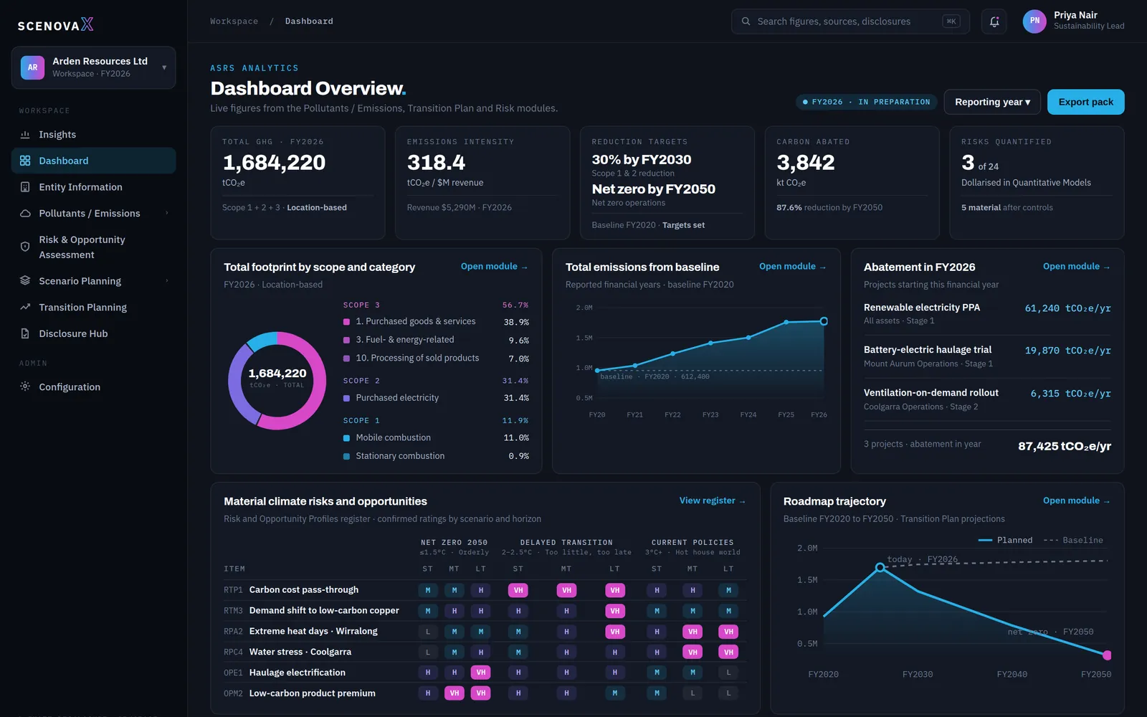Click the Baseline legend entry on roadmap
Screen dimensions: 1147x717
[1073, 540]
